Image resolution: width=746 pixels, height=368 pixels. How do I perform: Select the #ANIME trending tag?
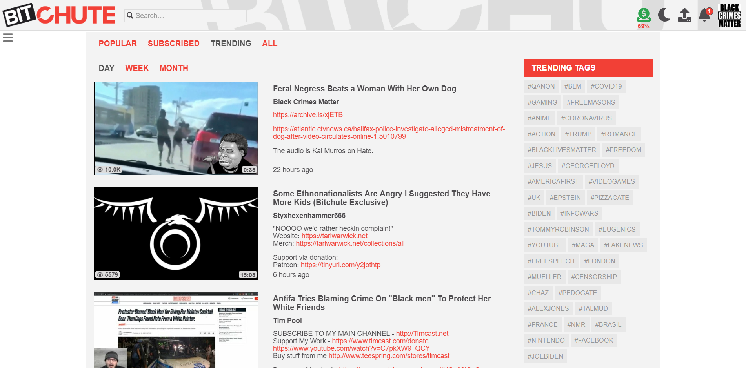pos(540,118)
